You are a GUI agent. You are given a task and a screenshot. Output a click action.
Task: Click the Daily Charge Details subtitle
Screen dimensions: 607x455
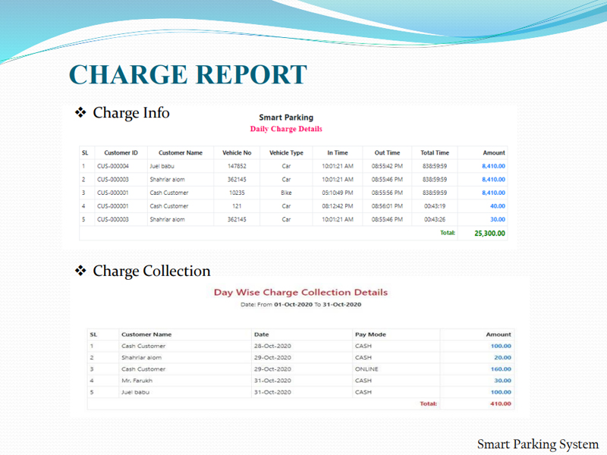pyautogui.click(x=286, y=129)
